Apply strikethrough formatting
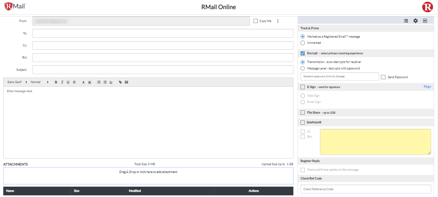 (x=74, y=82)
